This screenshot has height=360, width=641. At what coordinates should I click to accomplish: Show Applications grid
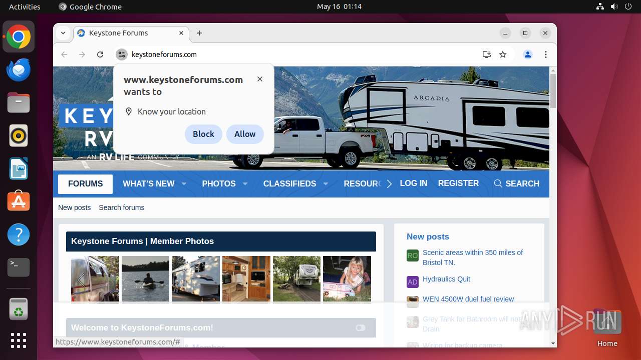tap(19, 340)
